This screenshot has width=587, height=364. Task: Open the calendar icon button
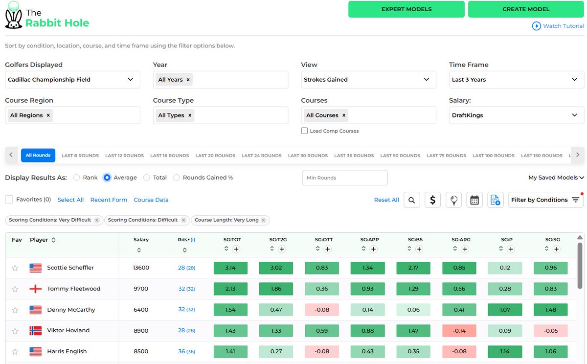[474, 200]
